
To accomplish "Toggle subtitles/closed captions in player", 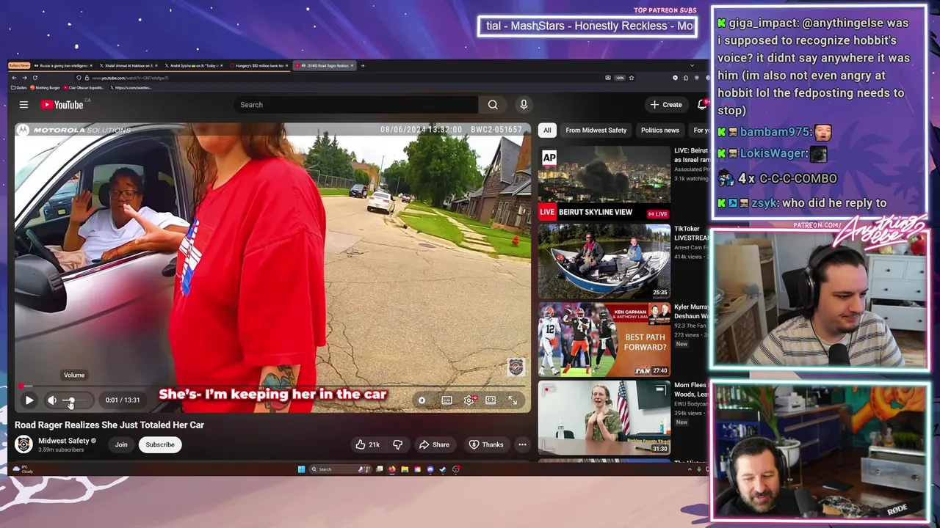I will [446, 400].
